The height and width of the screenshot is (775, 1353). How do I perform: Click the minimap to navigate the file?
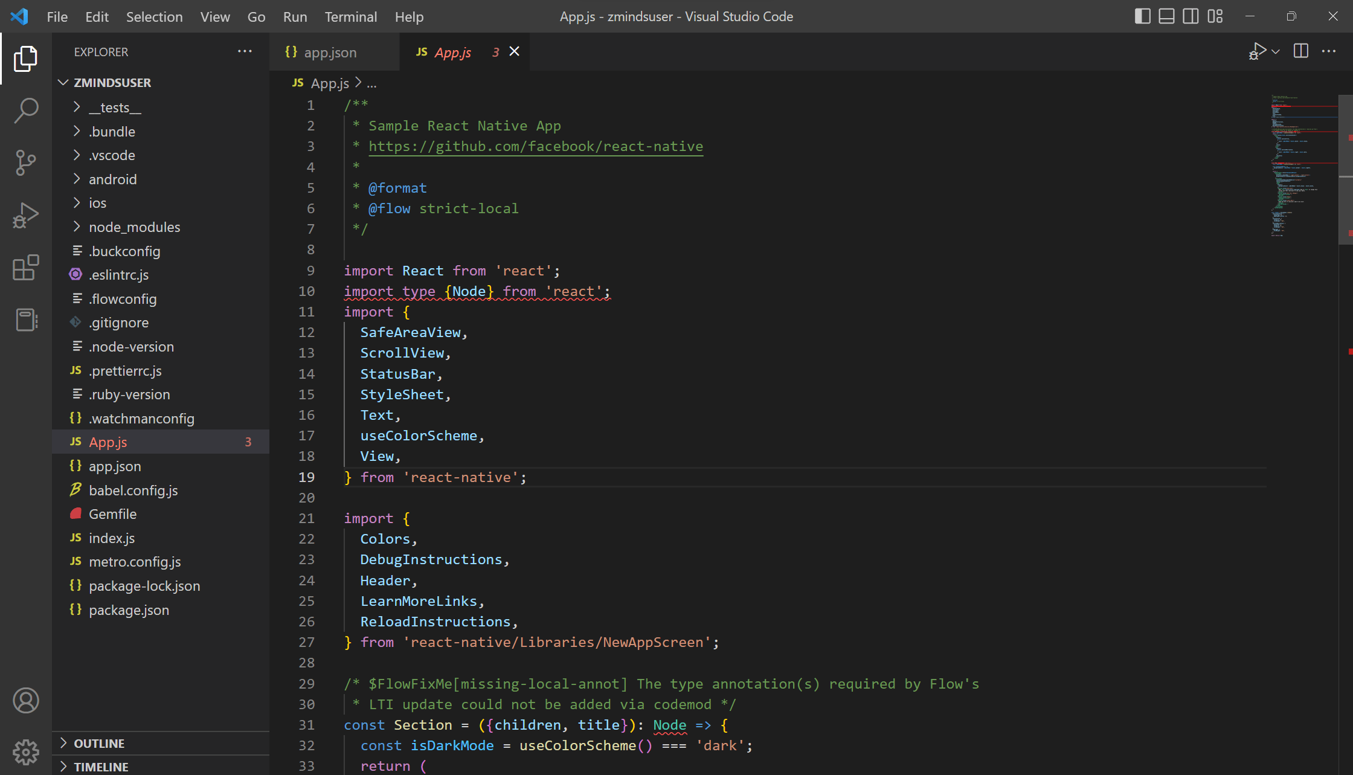[1302, 169]
